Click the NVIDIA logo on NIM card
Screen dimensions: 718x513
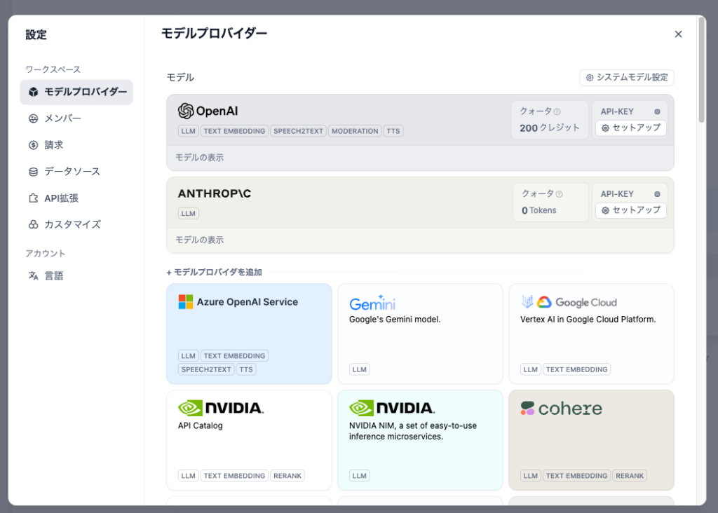point(392,408)
